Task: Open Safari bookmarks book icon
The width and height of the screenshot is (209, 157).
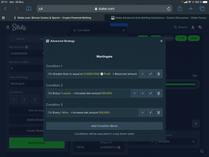Action: [29, 9]
